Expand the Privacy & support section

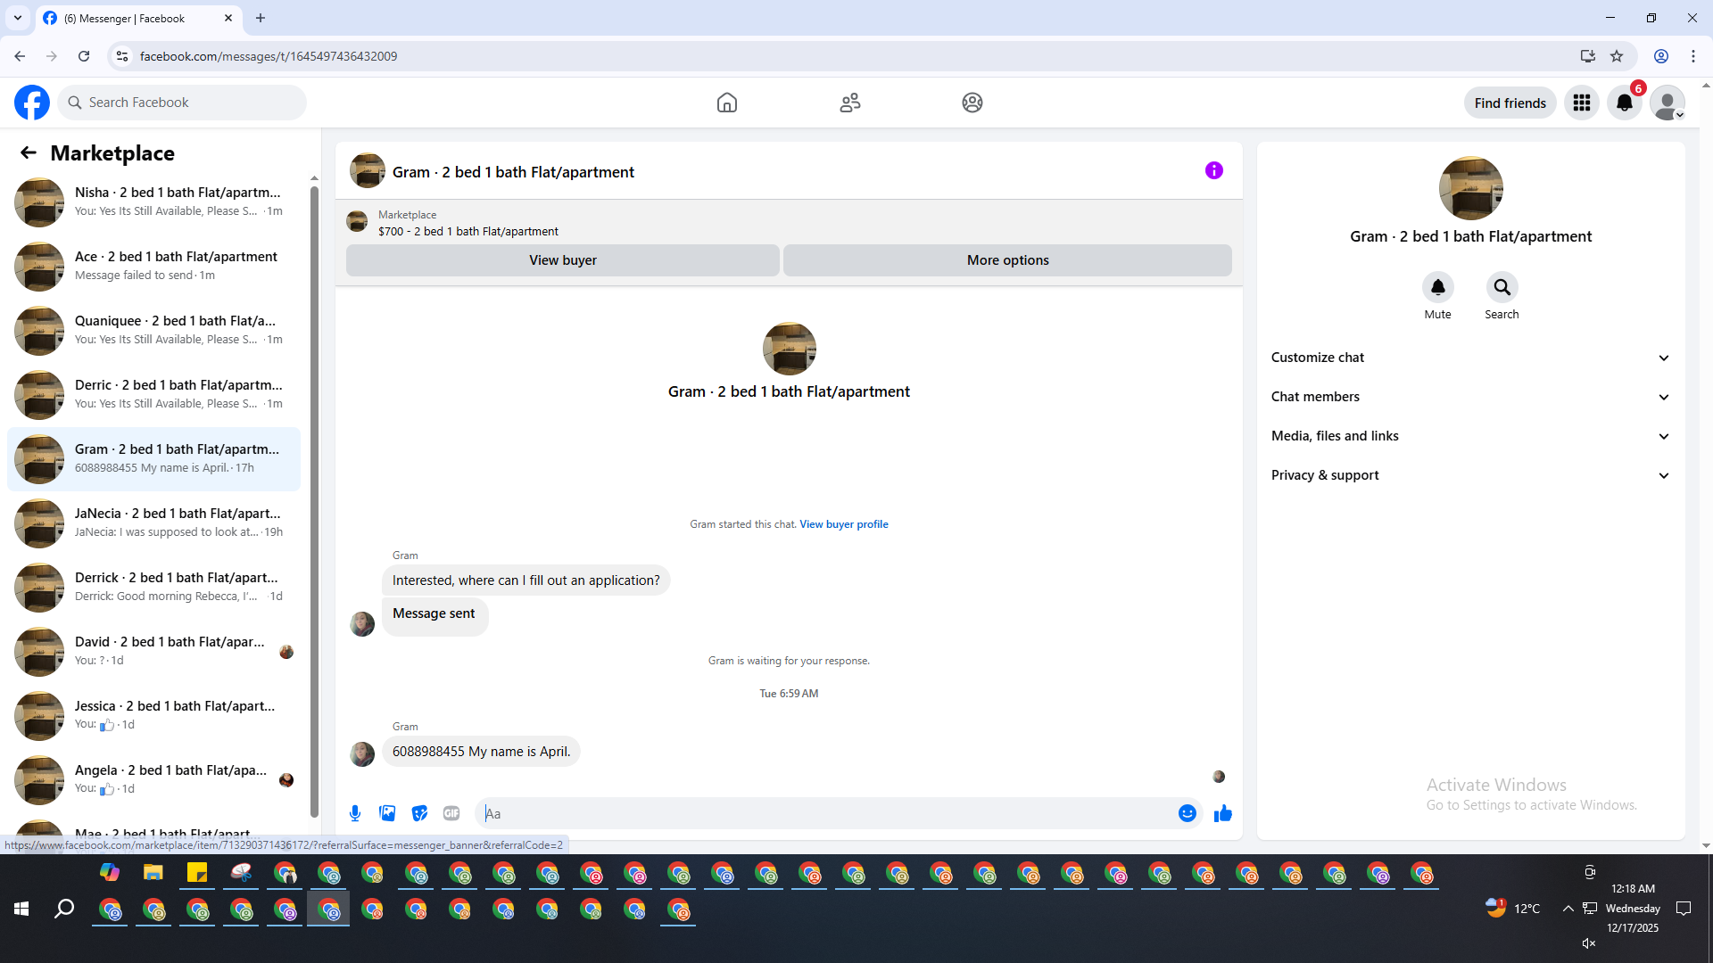[x=1471, y=475]
